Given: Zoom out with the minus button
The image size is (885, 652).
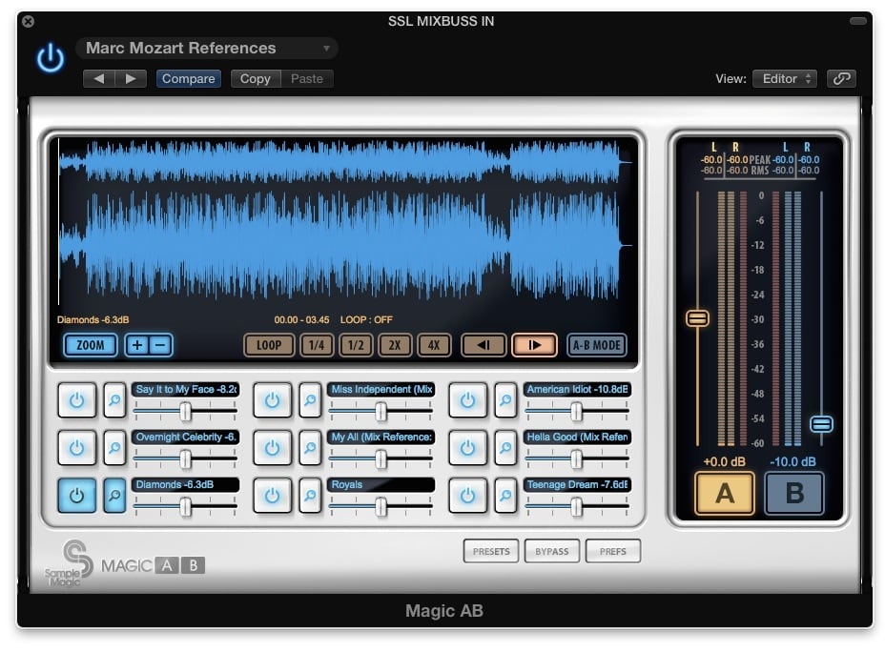Looking at the screenshot, I should [x=161, y=345].
